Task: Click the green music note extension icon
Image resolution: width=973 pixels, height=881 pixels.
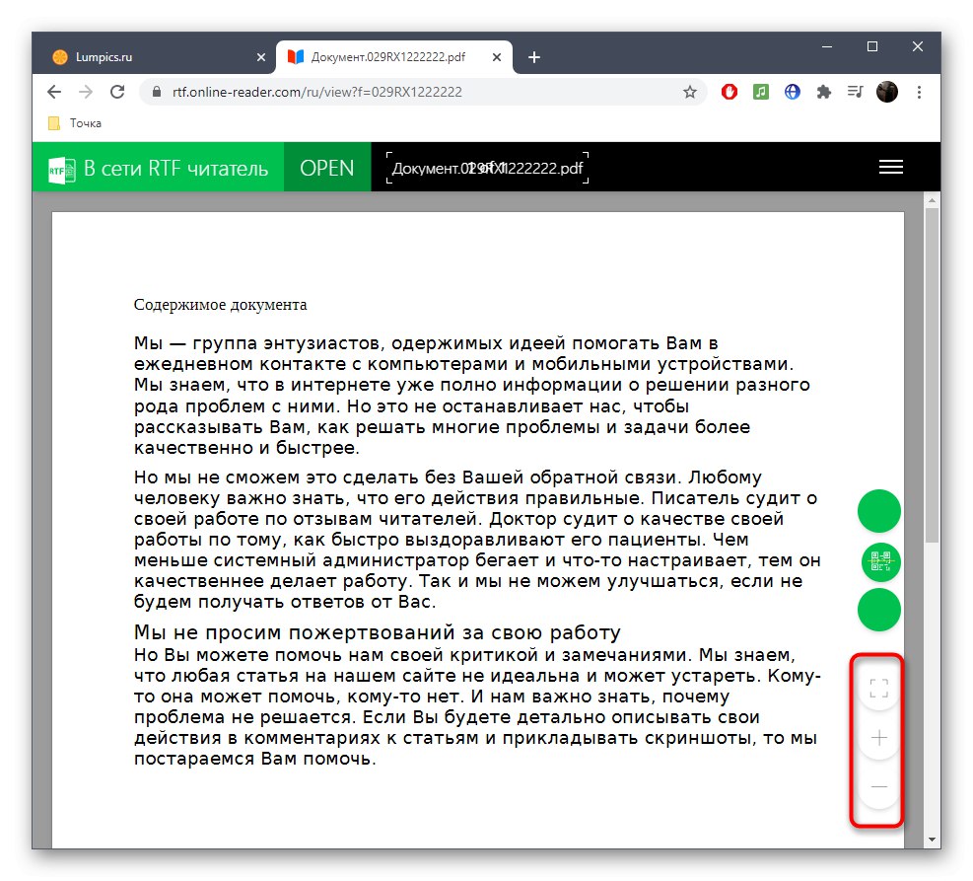Action: (760, 91)
